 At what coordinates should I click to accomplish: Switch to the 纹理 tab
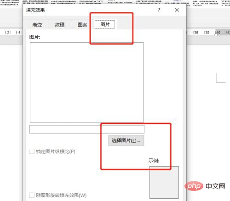(x=60, y=25)
